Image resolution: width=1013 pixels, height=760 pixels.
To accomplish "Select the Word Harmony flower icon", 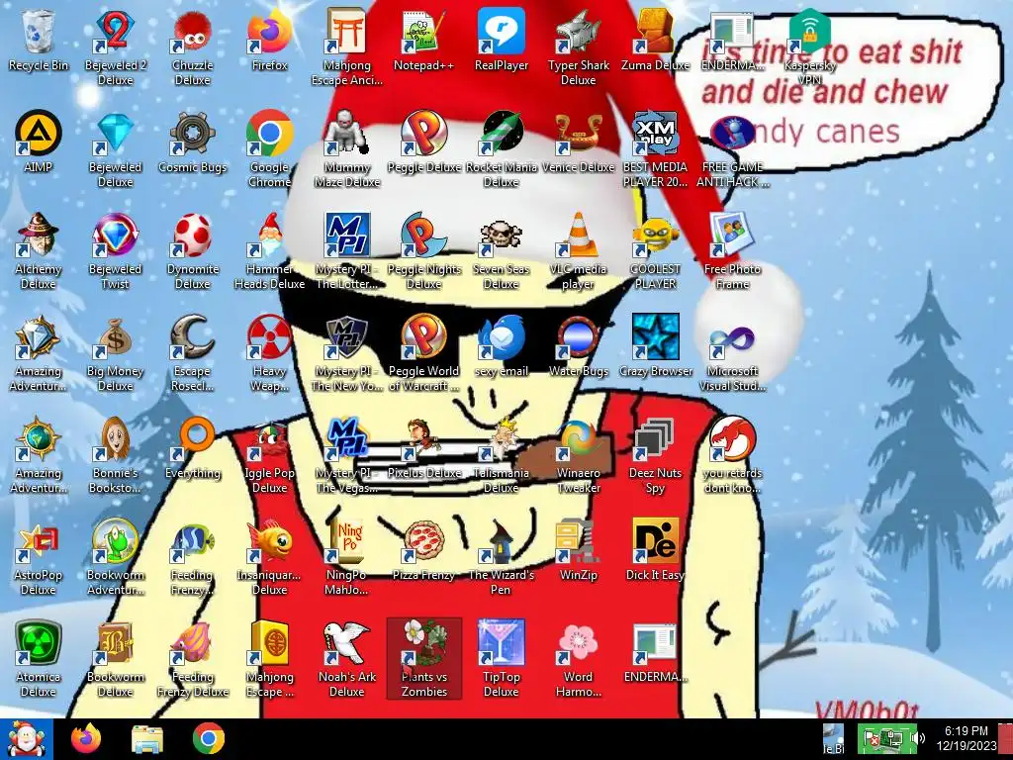I will click(578, 643).
